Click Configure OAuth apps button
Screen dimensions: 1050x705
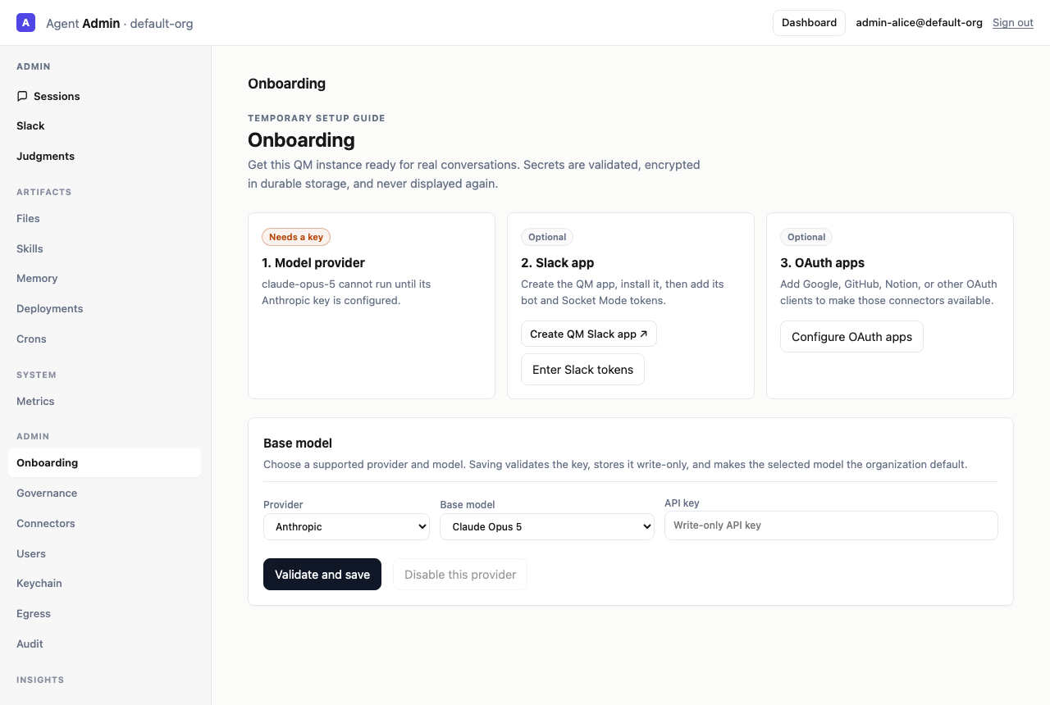[851, 337]
